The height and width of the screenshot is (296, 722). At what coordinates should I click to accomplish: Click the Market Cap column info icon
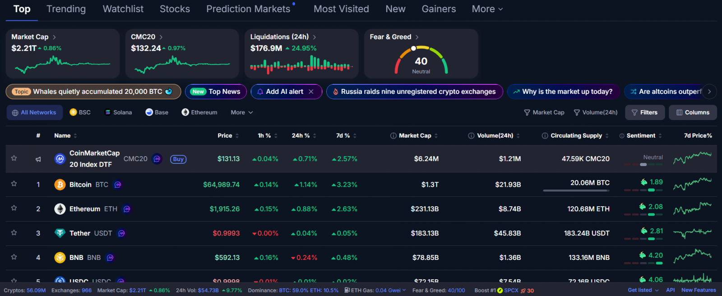(x=393, y=136)
